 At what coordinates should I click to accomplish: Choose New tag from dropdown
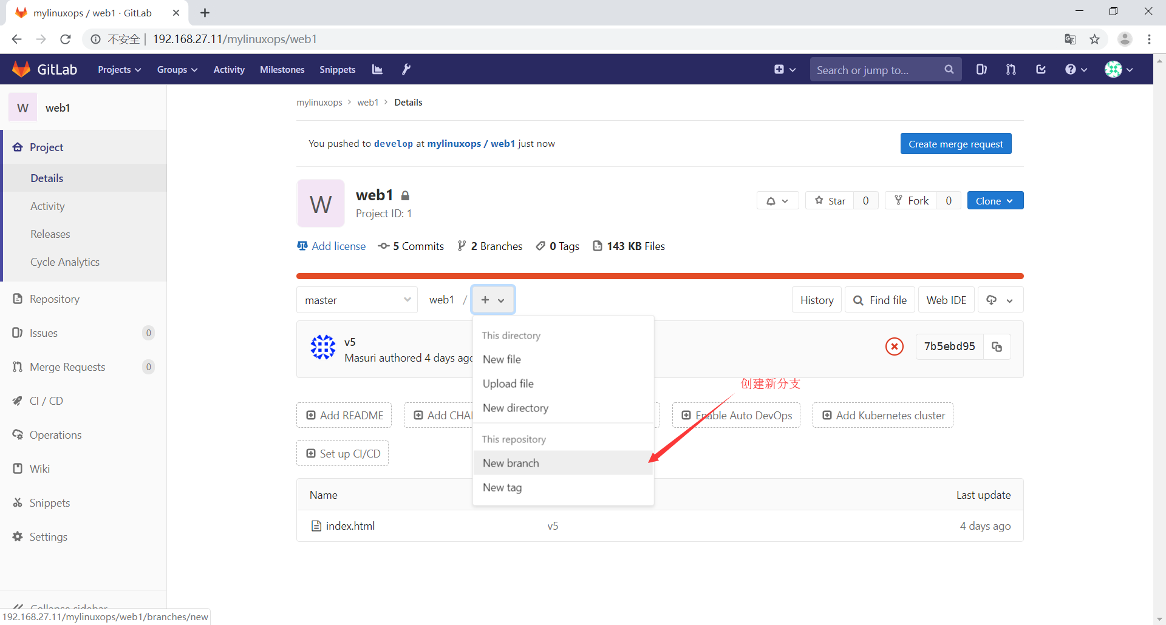(x=563, y=487)
